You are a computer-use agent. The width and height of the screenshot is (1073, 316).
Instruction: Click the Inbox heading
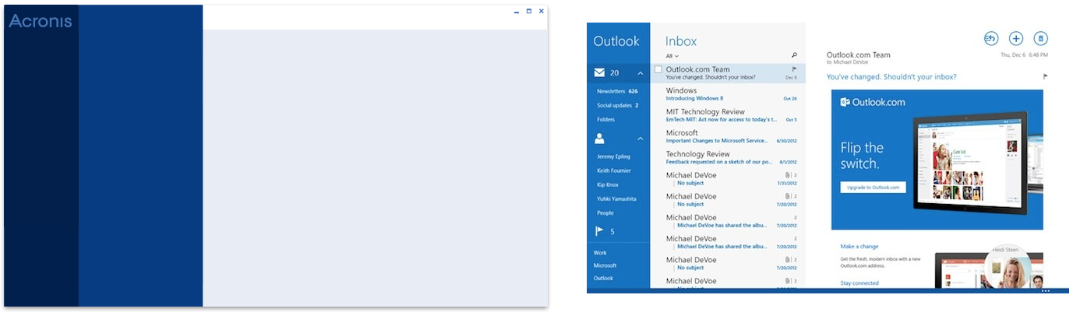point(681,41)
